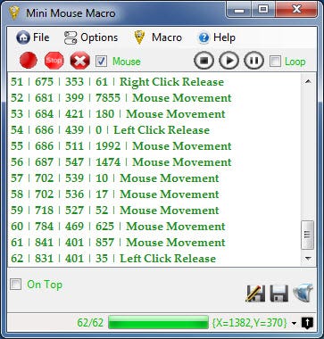Screen dimensions: 324x339
Task: Select row 60 with delay 625
Action: click(154, 227)
